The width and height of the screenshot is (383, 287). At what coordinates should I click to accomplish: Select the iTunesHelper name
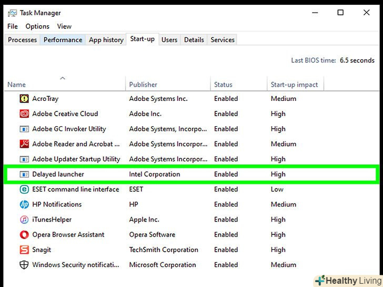point(52,220)
